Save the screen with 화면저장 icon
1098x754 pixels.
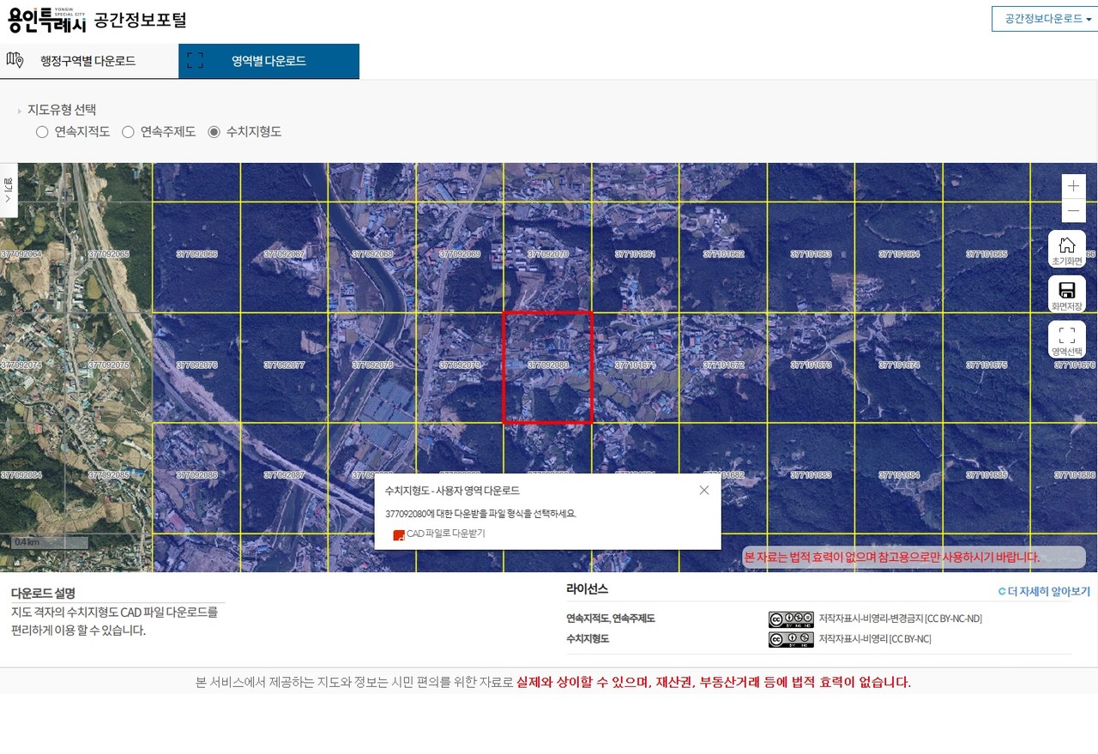(1066, 293)
